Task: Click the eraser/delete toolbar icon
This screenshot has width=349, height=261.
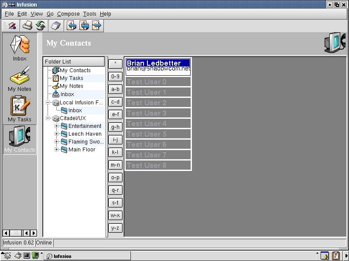Action: tap(56, 26)
